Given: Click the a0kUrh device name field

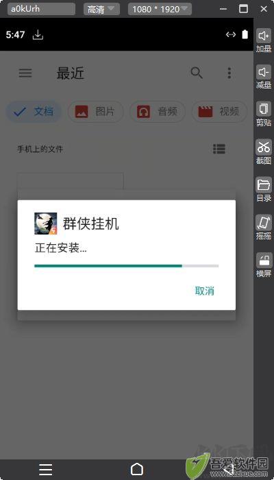Looking at the screenshot, I should point(41,9).
